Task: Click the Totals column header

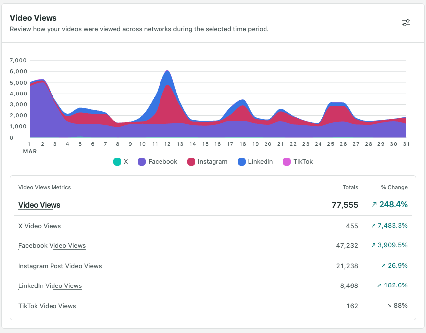Action: tap(350, 187)
